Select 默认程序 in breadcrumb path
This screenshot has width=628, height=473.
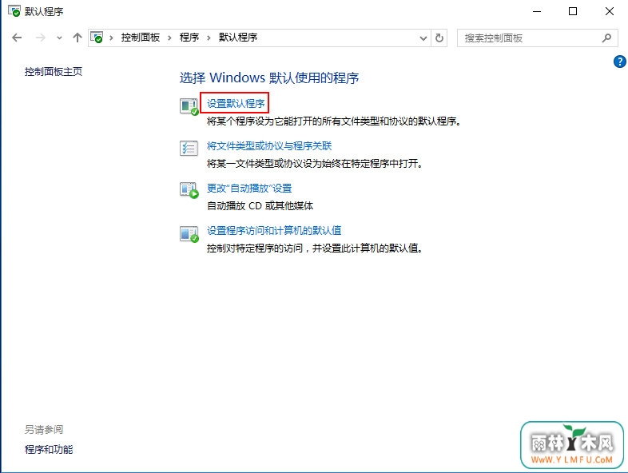click(x=238, y=38)
